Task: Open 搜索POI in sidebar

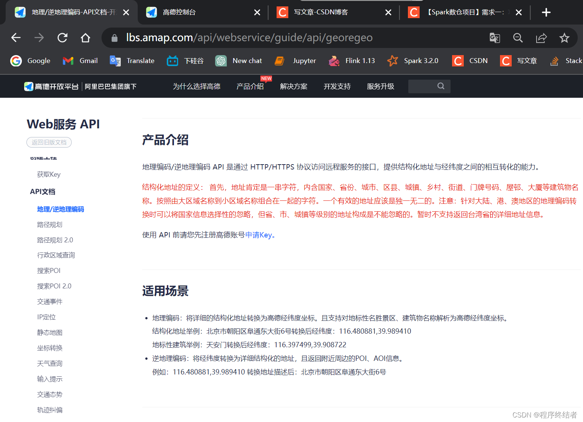Action: tap(49, 271)
